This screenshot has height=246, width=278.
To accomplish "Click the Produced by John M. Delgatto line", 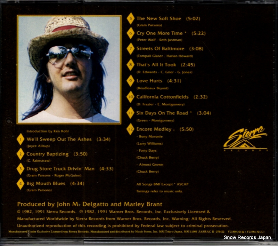I will pos(90,204).
